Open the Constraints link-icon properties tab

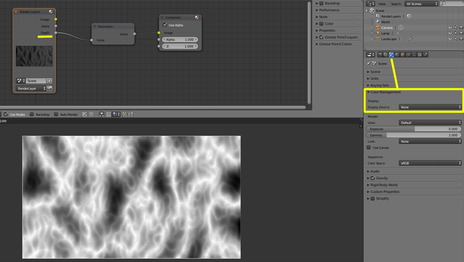[408, 54]
